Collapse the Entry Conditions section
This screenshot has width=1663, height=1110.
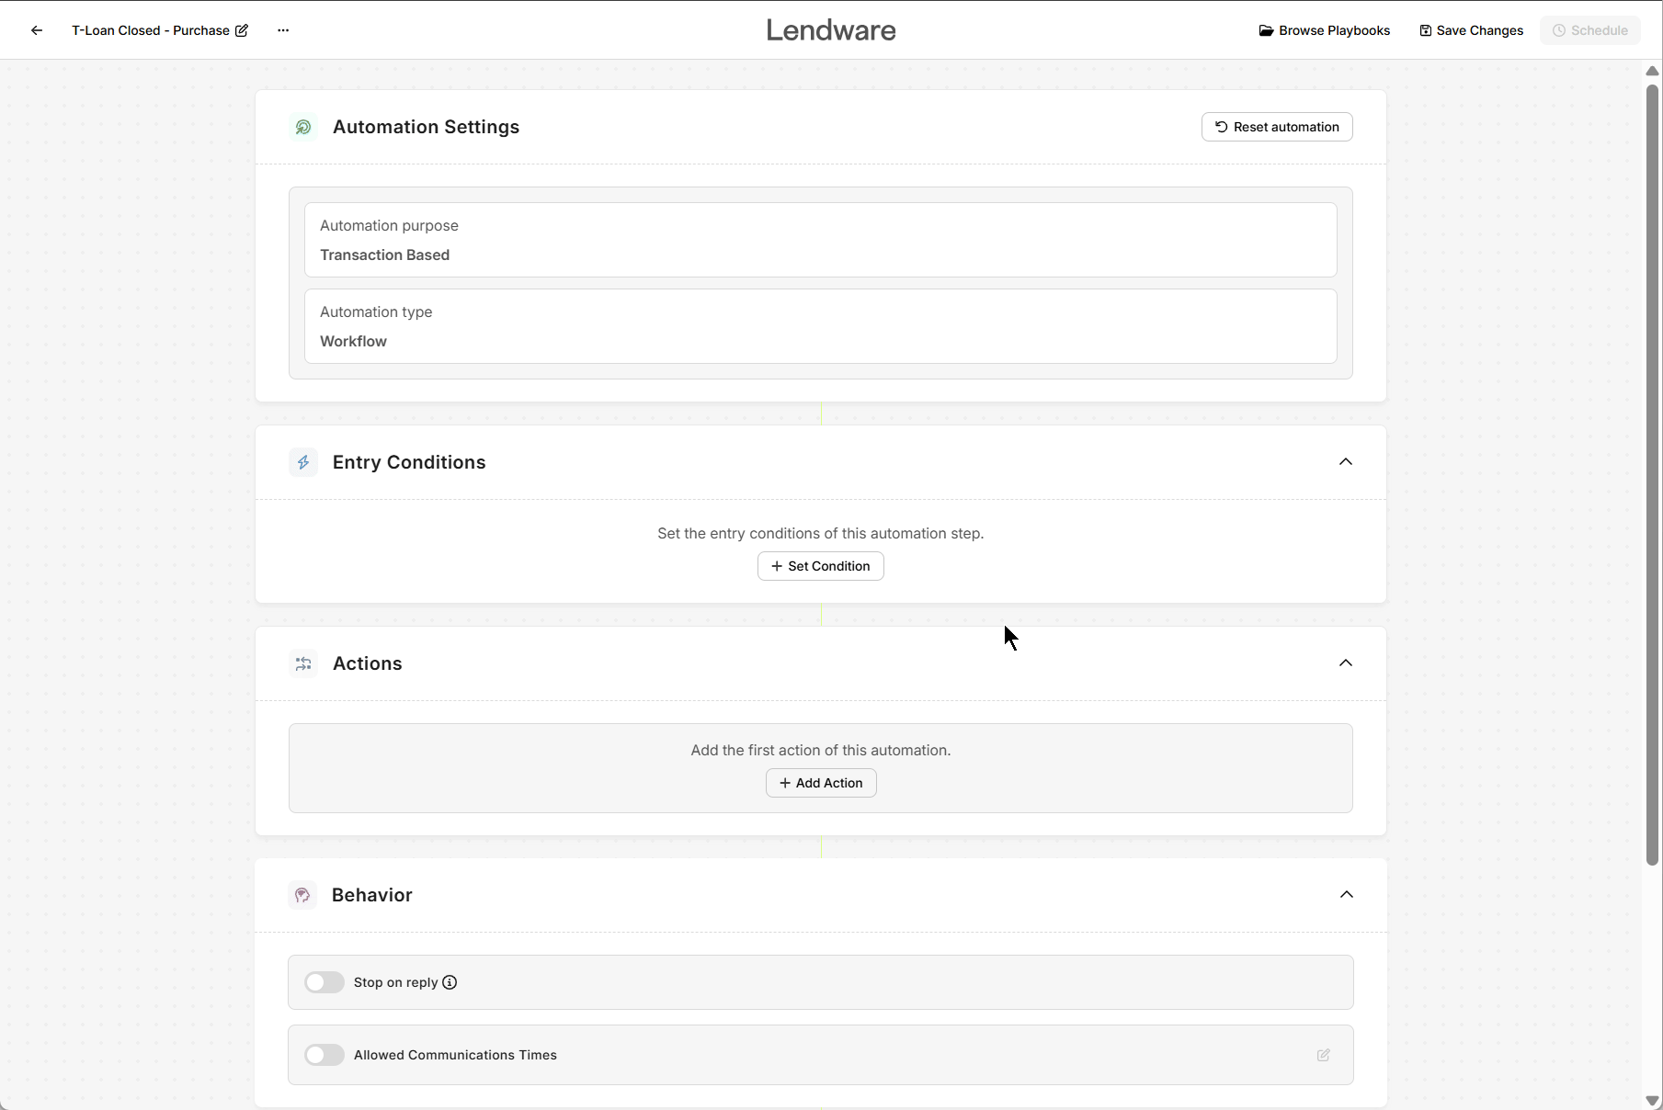1346,462
